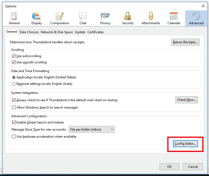The image size is (209, 176).
Task: Open the Display options category
Action: 37,18
